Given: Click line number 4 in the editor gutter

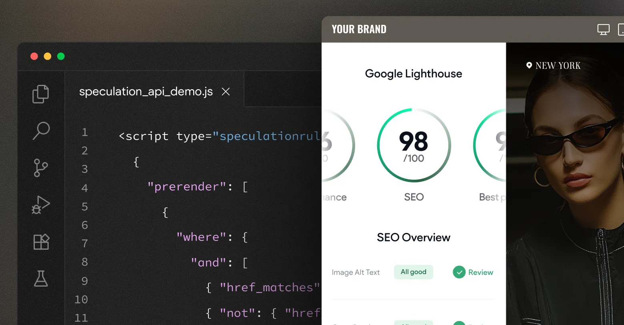Looking at the screenshot, I should click(x=84, y=188).
